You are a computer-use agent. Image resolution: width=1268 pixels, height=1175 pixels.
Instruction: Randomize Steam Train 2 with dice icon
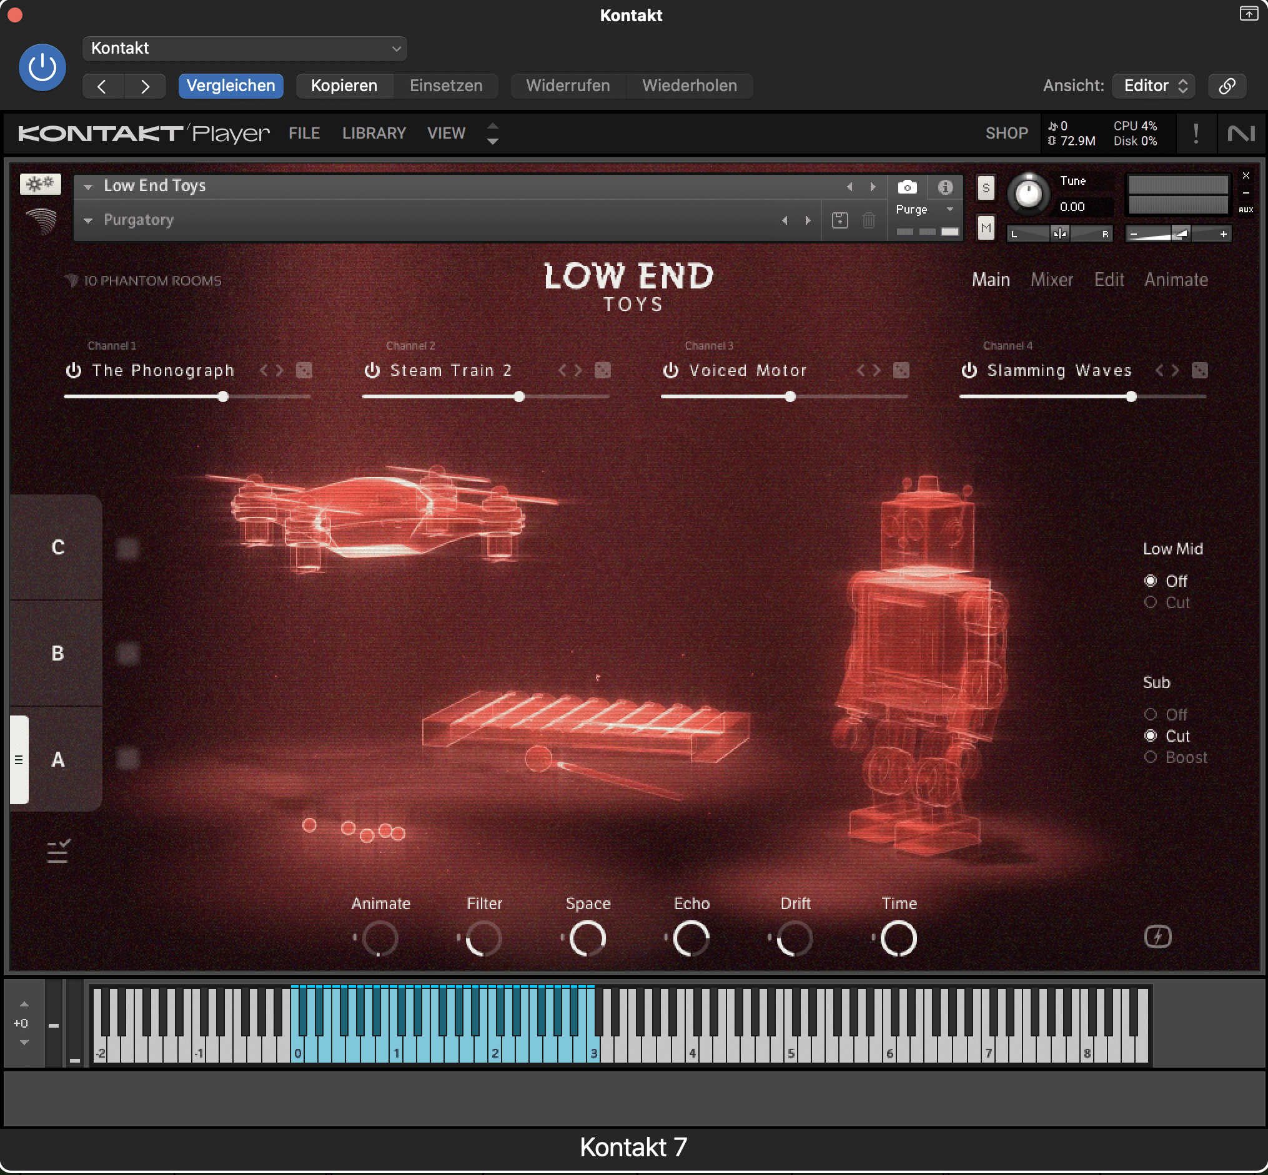point(603,370)
